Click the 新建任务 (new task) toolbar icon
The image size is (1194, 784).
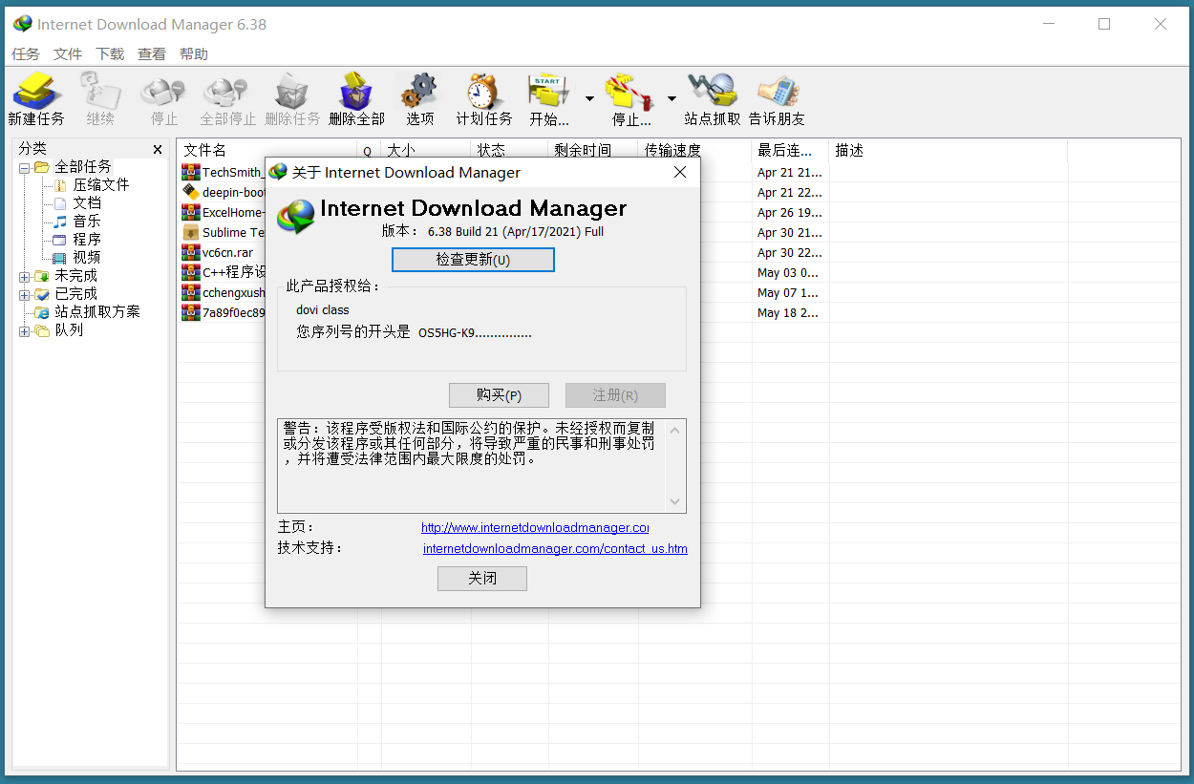[x=36, y=92]
